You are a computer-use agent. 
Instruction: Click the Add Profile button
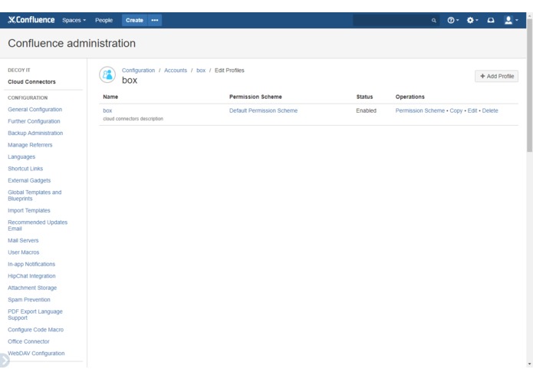click(496, 76)
